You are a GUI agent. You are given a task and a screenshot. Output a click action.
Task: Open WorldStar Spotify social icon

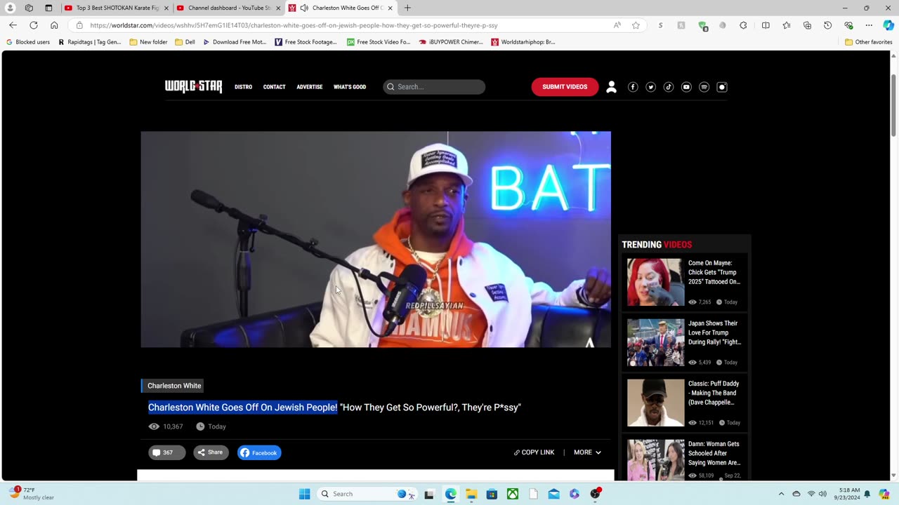click(704, 87)
